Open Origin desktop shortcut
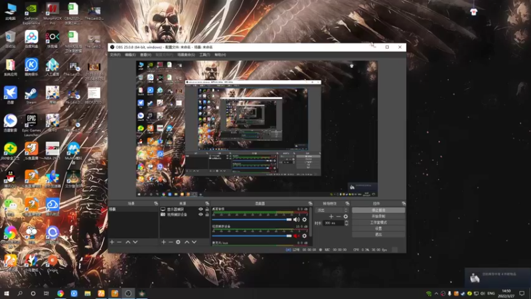This screenshot has height=299, width=531. 52,263
